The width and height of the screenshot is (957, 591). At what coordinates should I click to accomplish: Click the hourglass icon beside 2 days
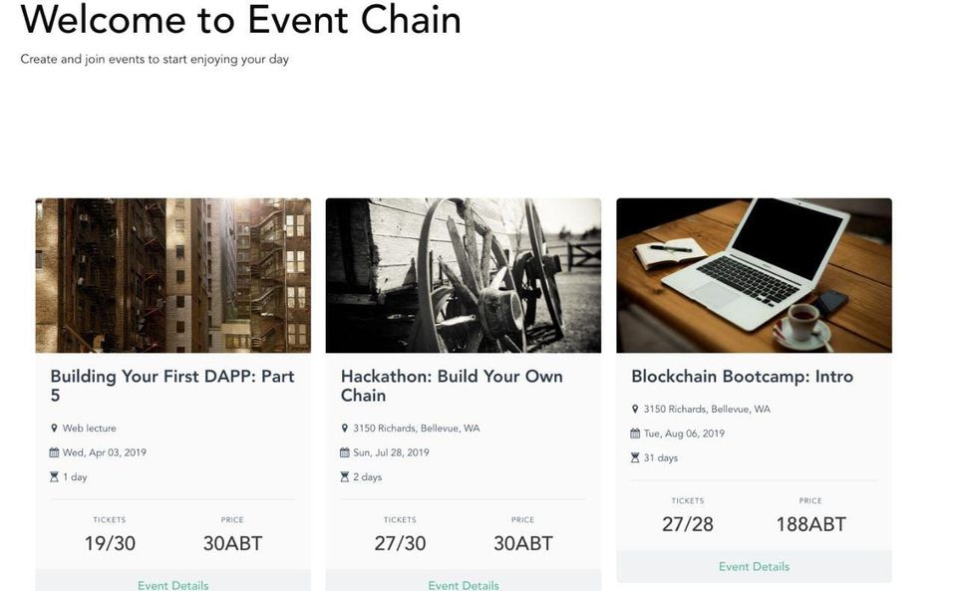coord(345,477)
